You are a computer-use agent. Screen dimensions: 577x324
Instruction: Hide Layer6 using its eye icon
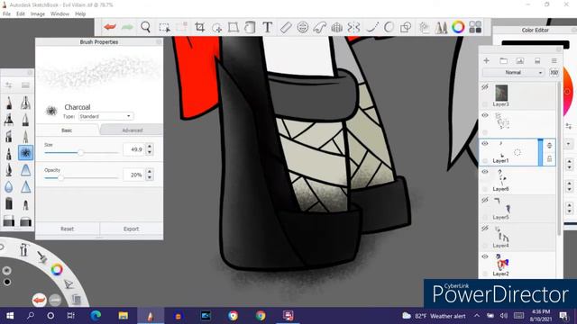(x=485, y=172)
